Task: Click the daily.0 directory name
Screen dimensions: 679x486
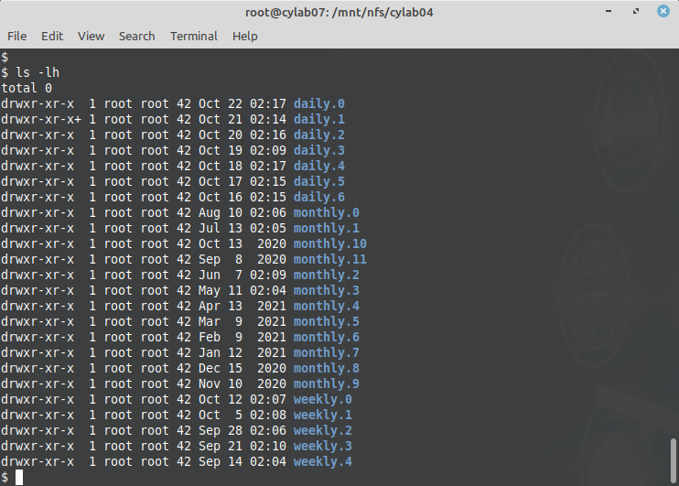Action: pyautogui.click(x=319, y=104)
